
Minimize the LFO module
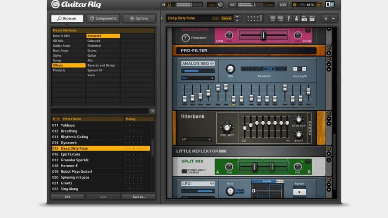329,185
